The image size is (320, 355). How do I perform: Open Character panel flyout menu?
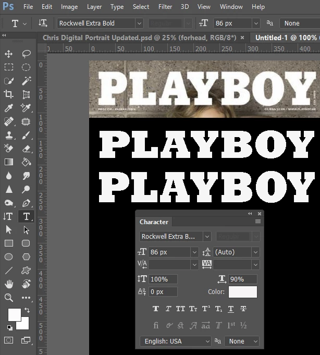click(x=258, y=222)
